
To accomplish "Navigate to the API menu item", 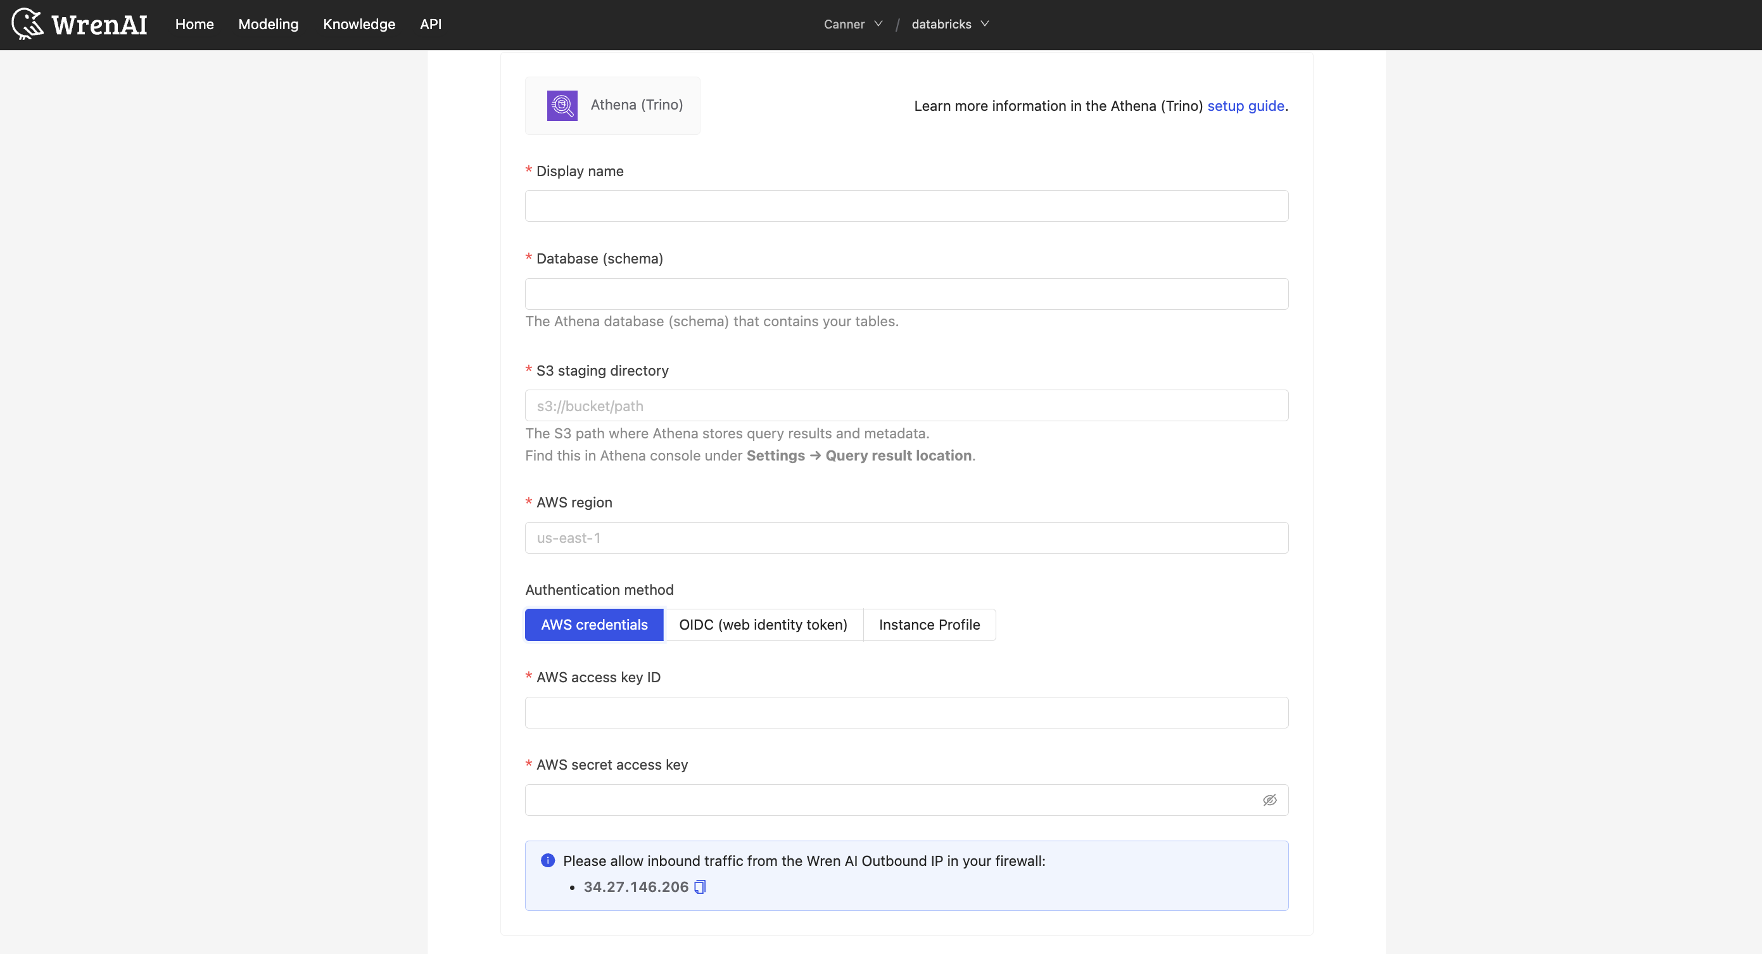I will tap(430, 24).
